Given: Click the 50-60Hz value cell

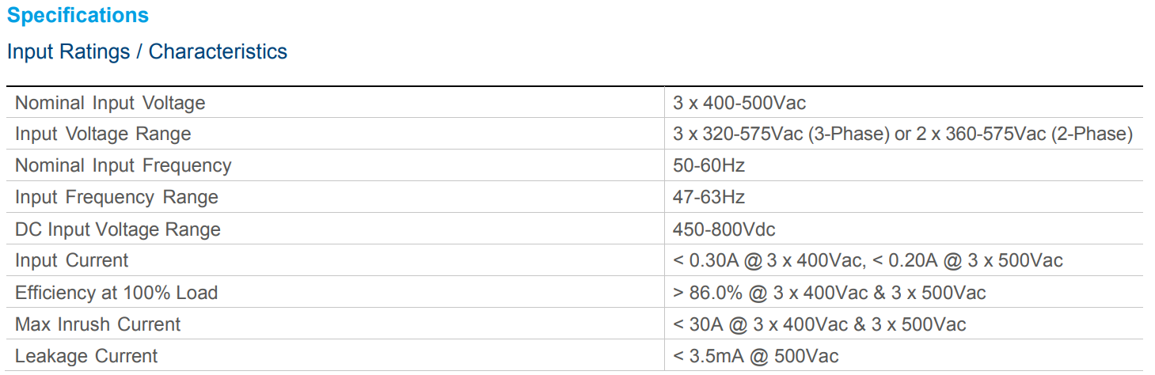Looking at the screenshot, I should click(709, 166).
